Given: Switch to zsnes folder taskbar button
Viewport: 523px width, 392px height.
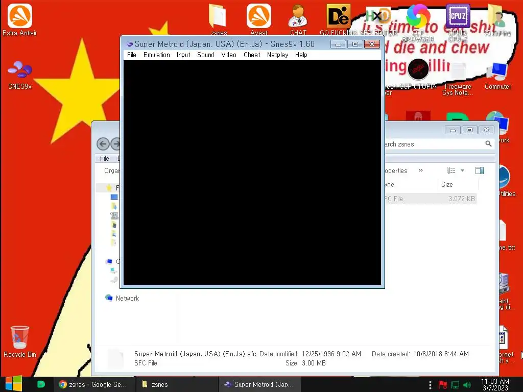Looking at the screenshot, I should tap(177, 384).
